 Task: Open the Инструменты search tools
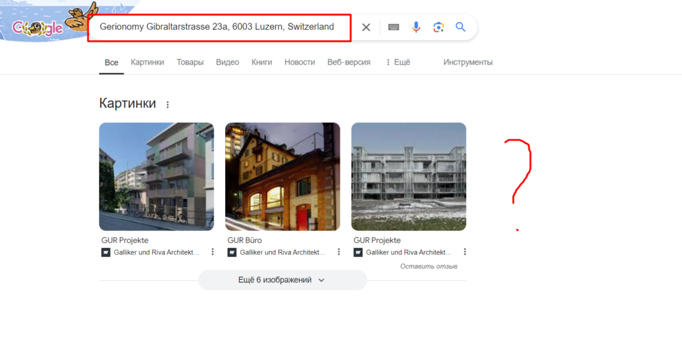(x=468, y=62)
